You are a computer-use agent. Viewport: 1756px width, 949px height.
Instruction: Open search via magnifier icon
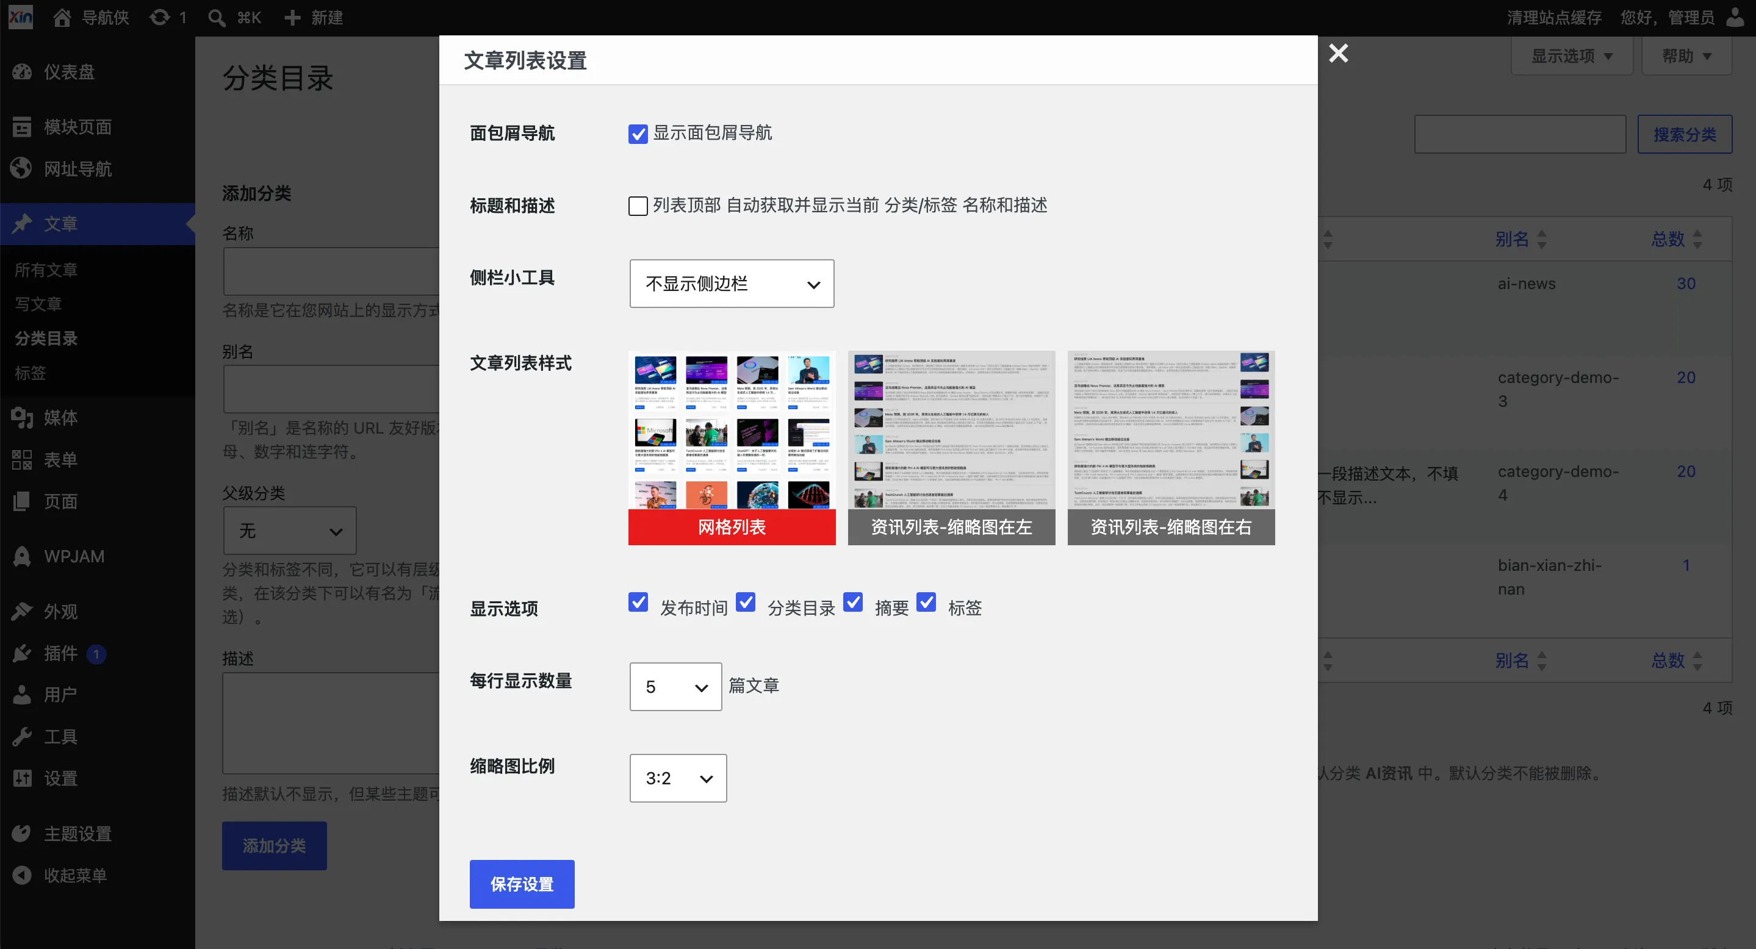pos(217,18)
